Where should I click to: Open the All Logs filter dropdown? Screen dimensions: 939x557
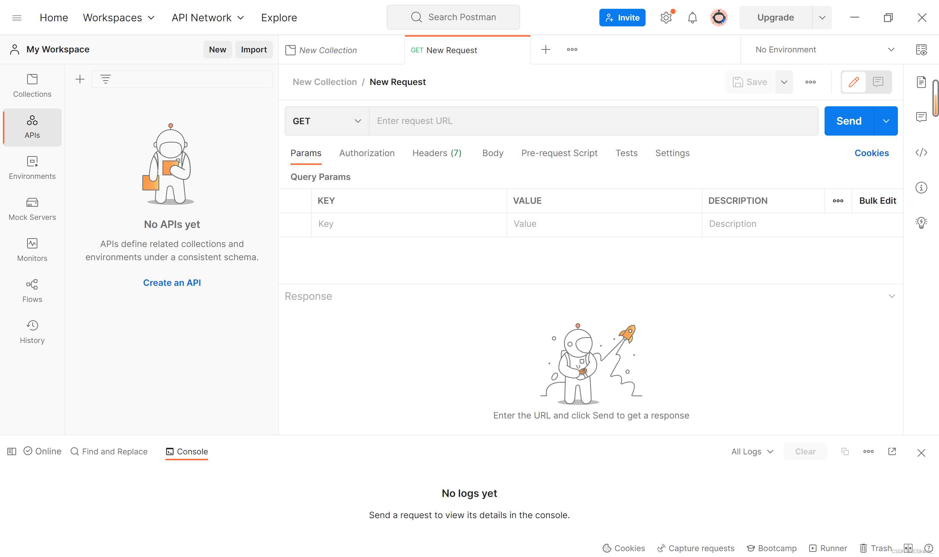tap(752, 451)
